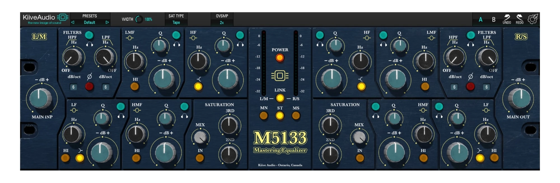This screenshot has width=560, height=183.
Task: Toggle L/M HF shelf shape yellow button
Action: point(198,87)
